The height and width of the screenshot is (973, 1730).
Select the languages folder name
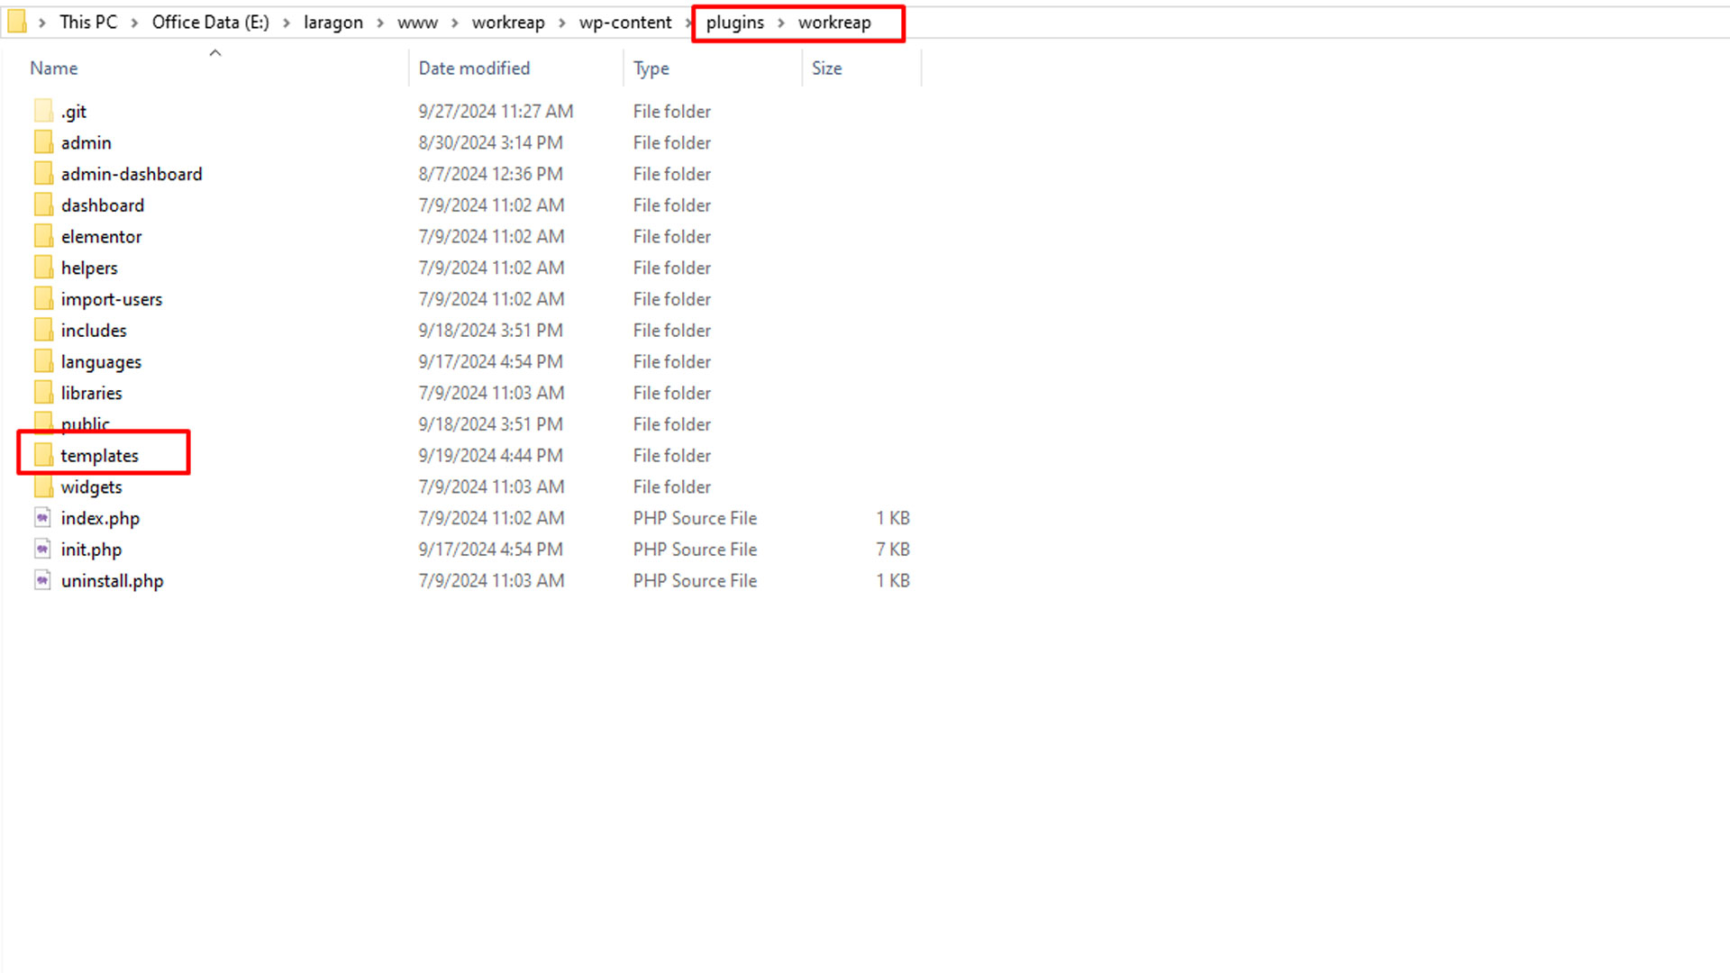click(101, 362)
